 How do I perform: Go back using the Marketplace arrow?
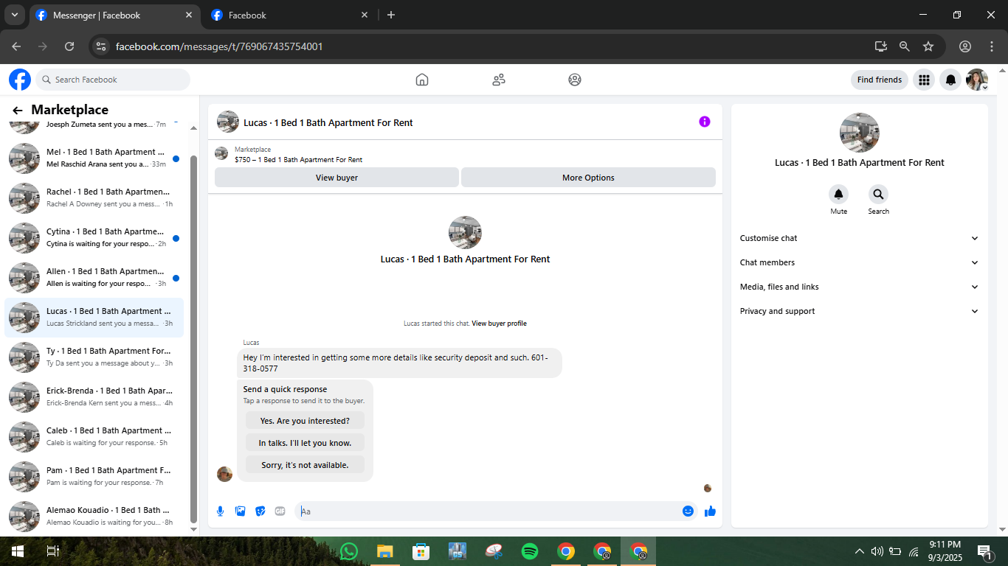tap(18, 111)
